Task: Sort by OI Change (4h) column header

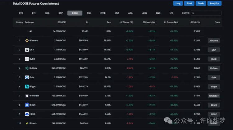Action: tap(149, 22)
